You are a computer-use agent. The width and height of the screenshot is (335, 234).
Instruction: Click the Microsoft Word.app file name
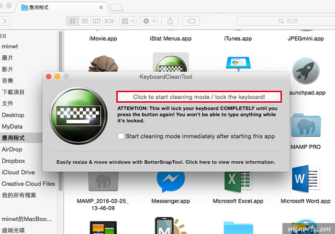[305, 201]
